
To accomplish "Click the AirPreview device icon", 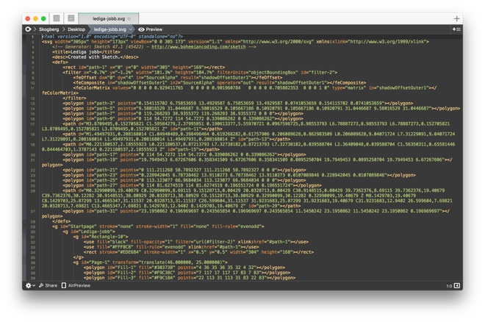I will (64, 286).
